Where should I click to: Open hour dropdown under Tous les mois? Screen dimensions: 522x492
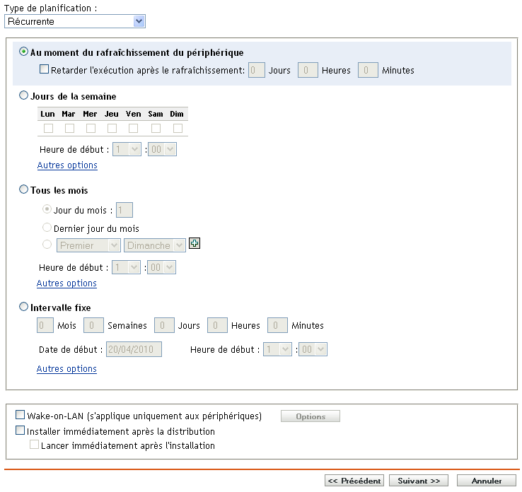pyautogui.click(x=126, y=267)
